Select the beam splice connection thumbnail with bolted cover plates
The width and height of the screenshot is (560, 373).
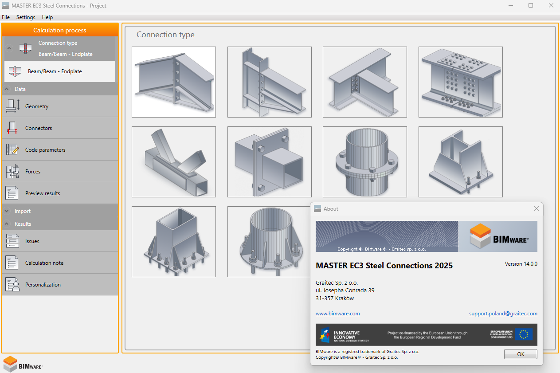point(460,82)
